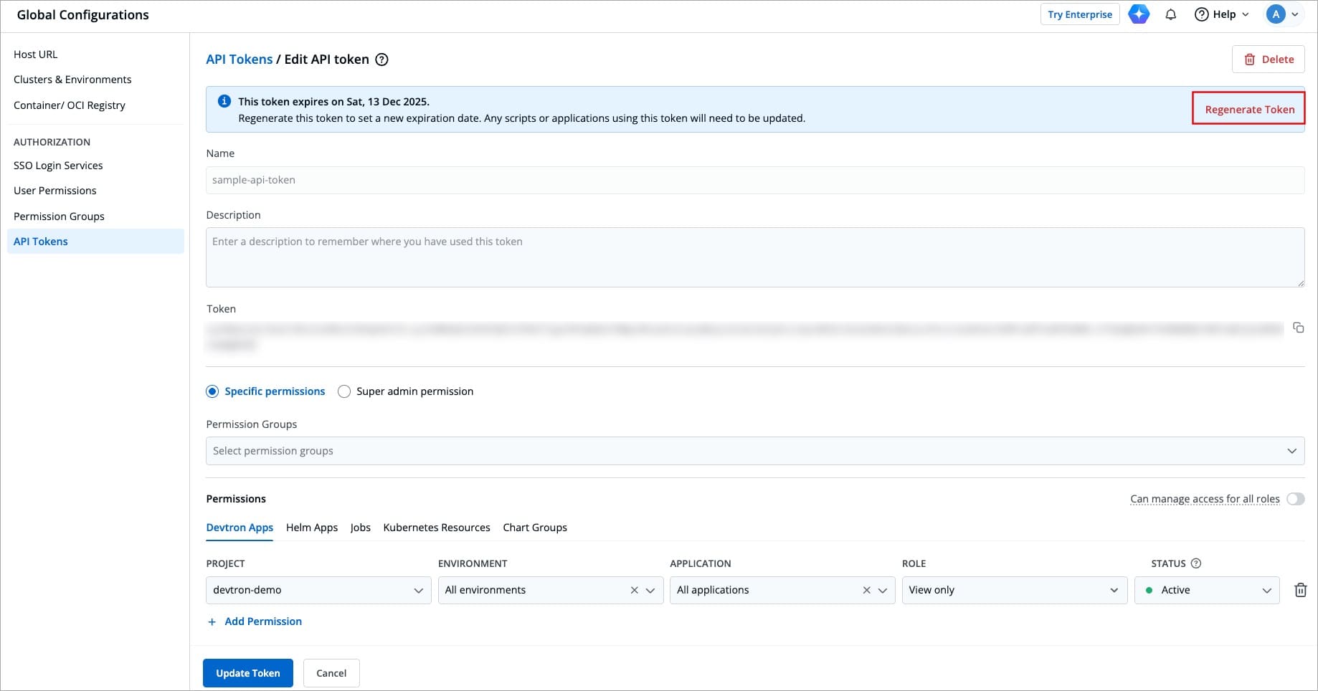Open the Role dropdown showing View only
The width and height of the screenshot is (1318, 691).
coord(1013,590)
